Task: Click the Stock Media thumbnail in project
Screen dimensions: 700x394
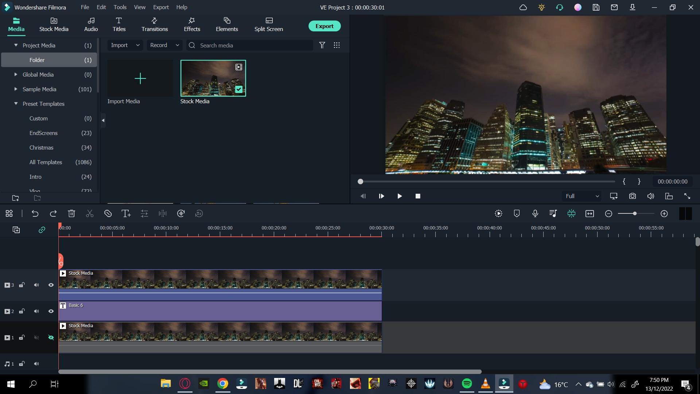Action: pos(213,78)
